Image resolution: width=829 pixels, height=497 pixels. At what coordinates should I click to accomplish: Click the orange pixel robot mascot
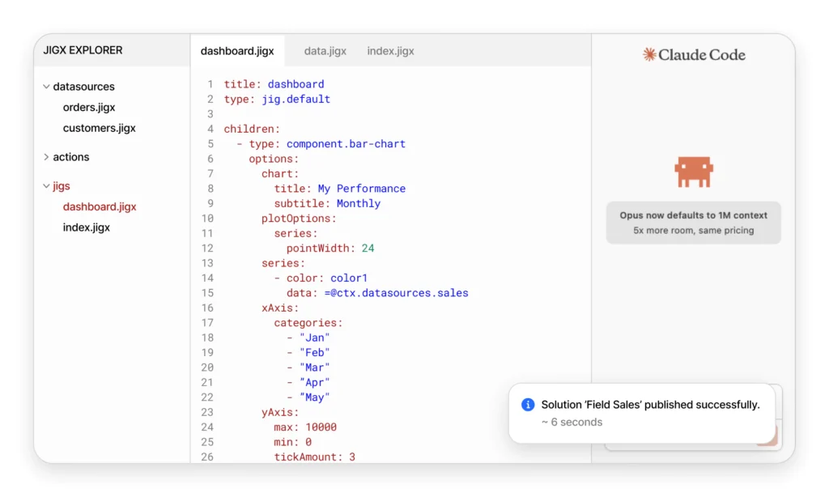point(694,172)
